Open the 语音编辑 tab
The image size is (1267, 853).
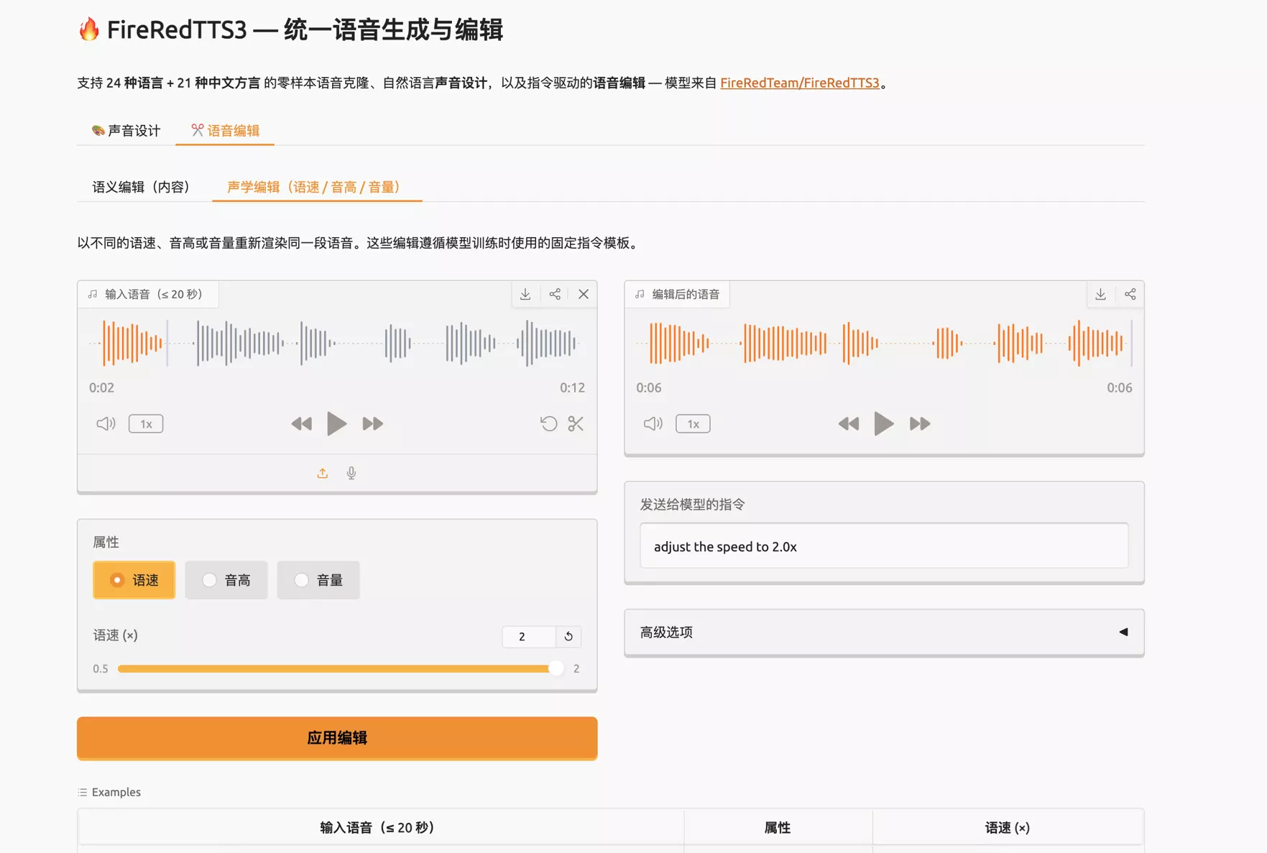(x=225, y=130)
